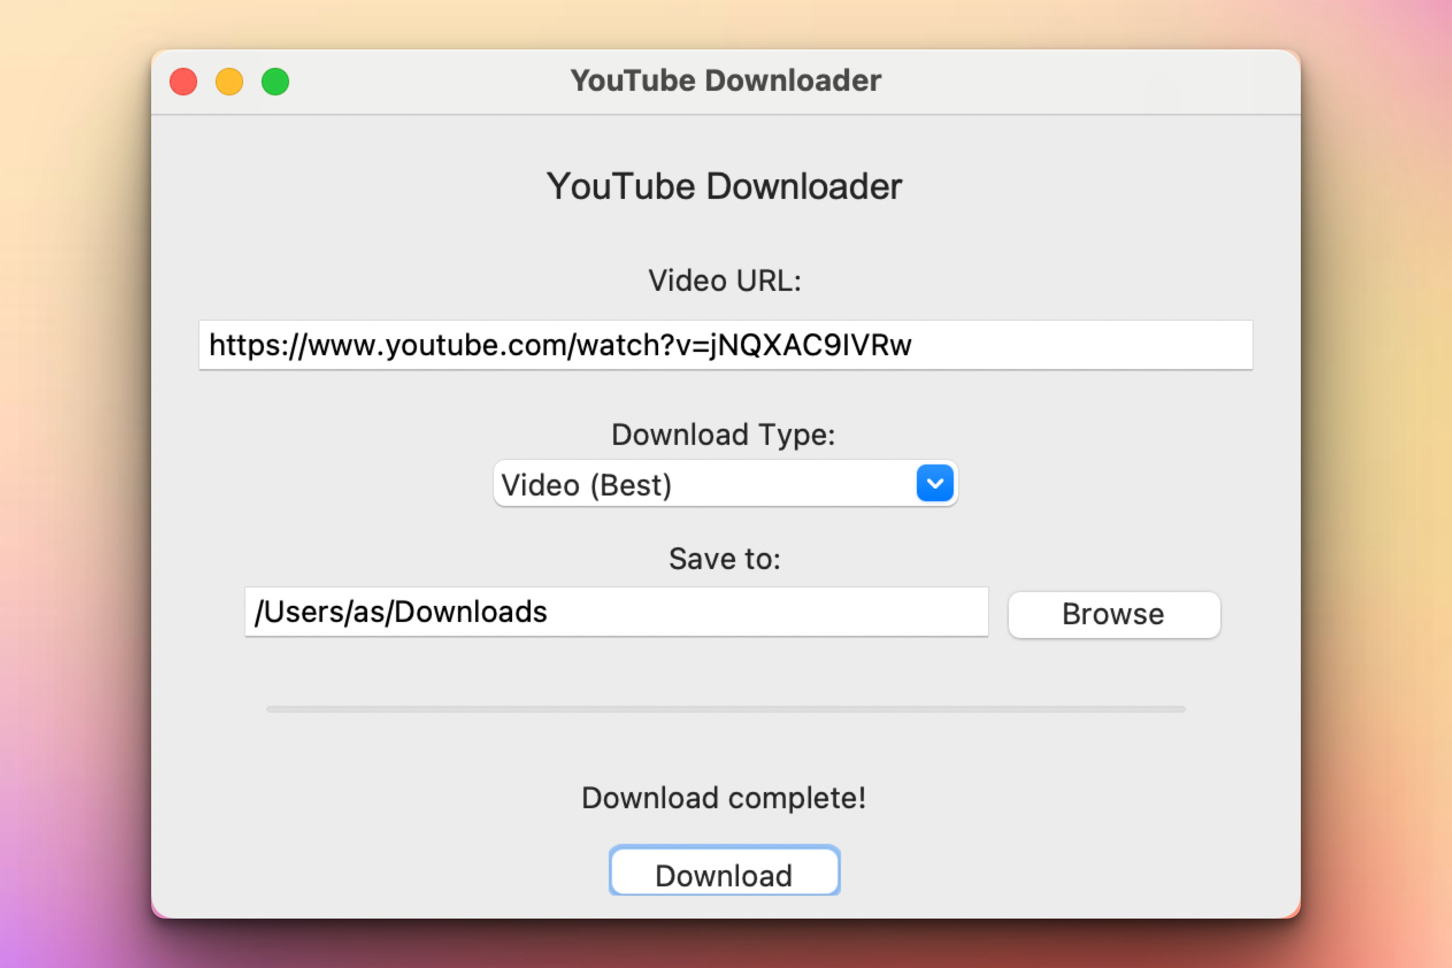Open the Video (Best) combo box
This screenshot has height=968, width=1452.
click(x=704, y=484)
